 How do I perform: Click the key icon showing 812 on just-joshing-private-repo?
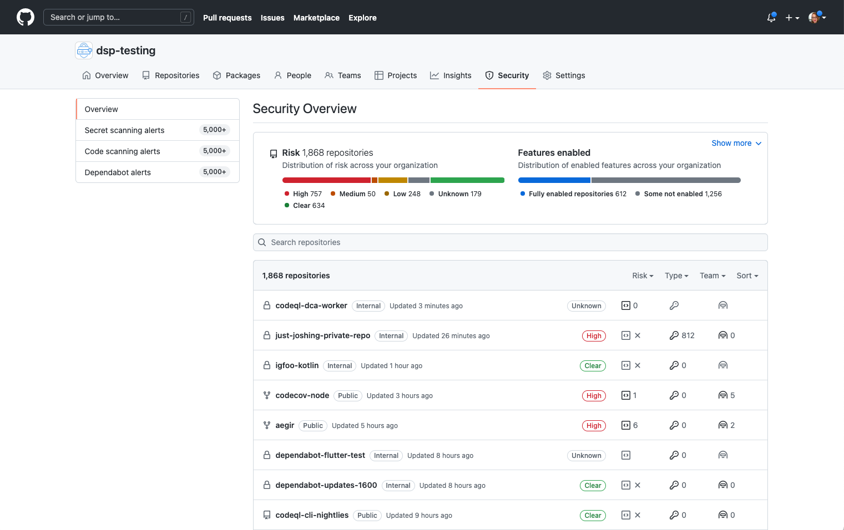coord(681,335)
